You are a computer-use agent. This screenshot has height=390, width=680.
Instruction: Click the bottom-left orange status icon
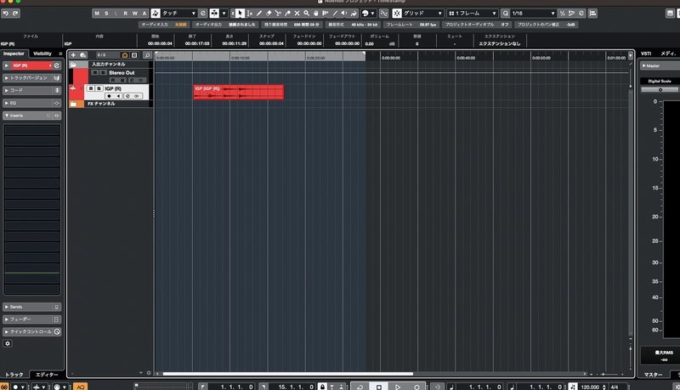[x=4, y=387]
